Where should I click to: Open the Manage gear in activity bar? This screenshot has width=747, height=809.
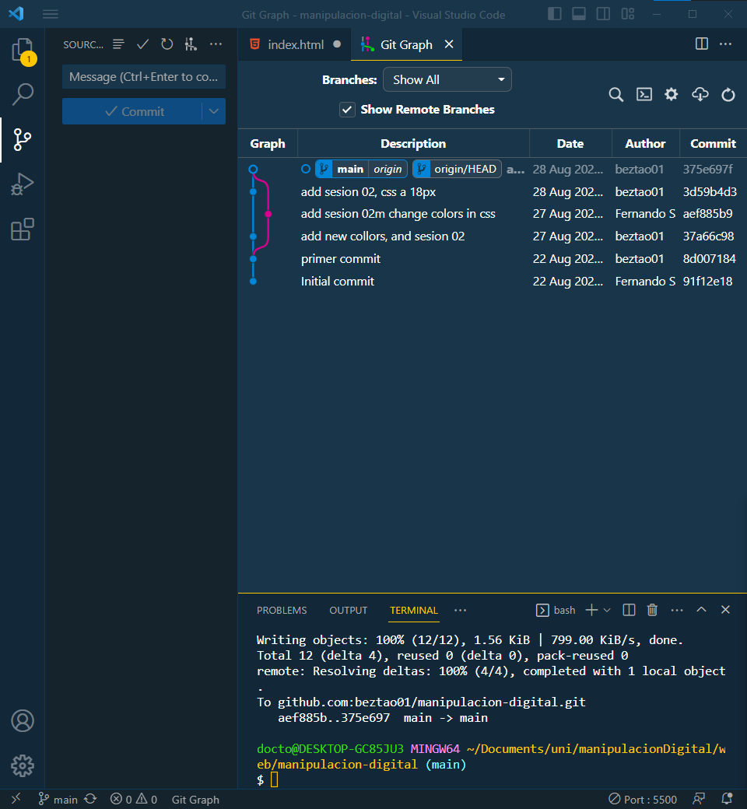23,765
